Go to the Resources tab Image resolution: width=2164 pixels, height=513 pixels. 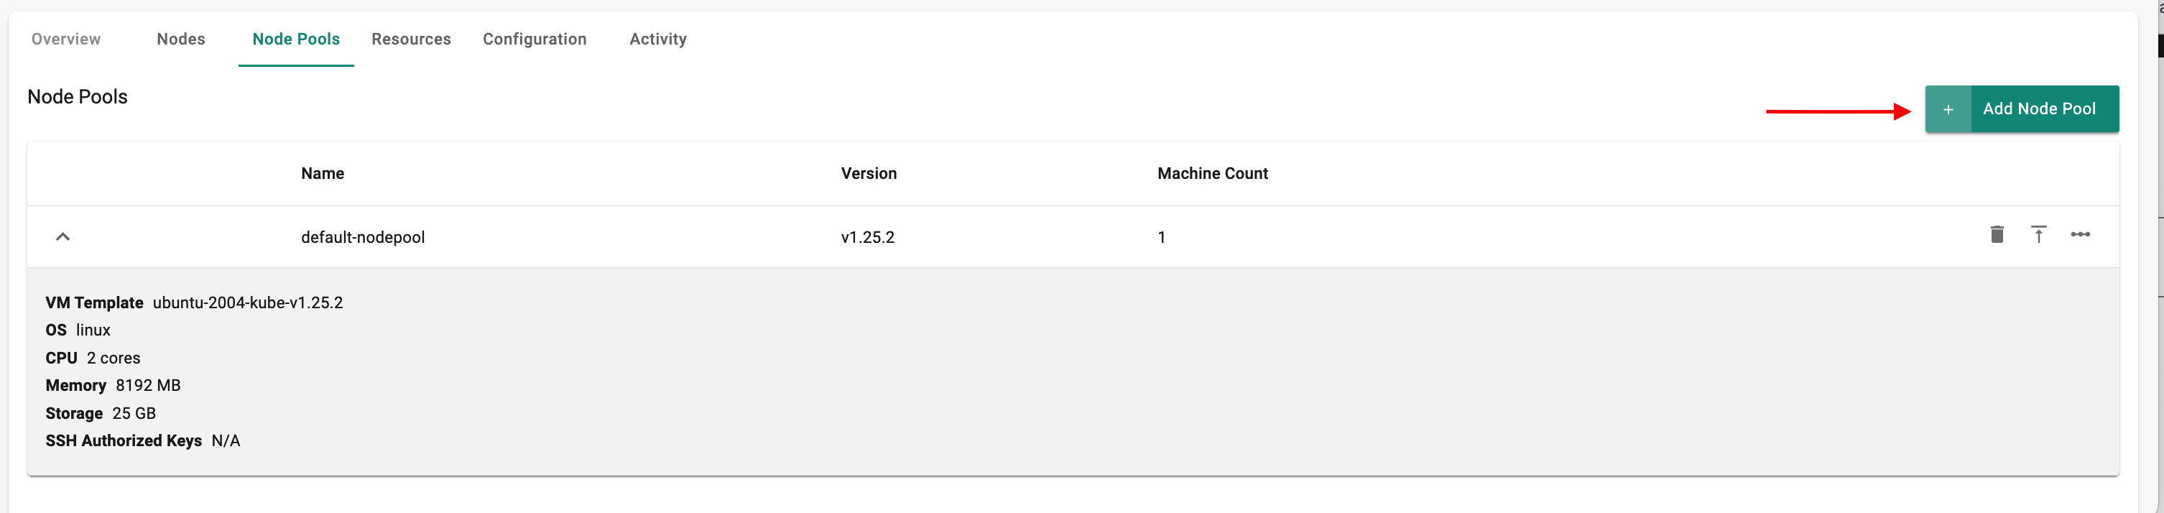(411, 39)
